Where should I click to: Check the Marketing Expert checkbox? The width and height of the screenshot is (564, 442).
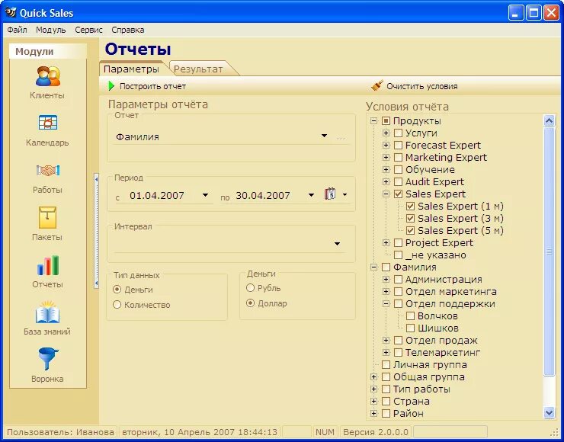coord(398,158)
